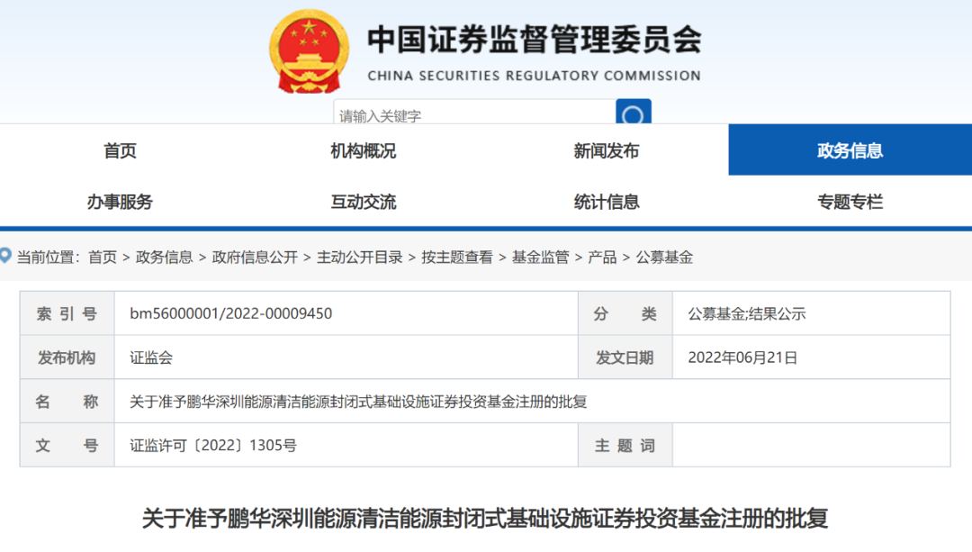Click the blue search magnifier icon
This screenshot has width=972, height=552.
point(633,112)
